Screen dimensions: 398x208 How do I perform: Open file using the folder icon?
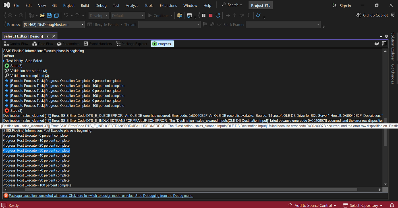pos(42,16)
